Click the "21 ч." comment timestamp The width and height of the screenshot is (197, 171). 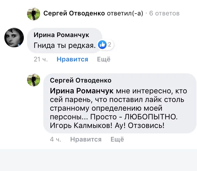click(41, 59)
